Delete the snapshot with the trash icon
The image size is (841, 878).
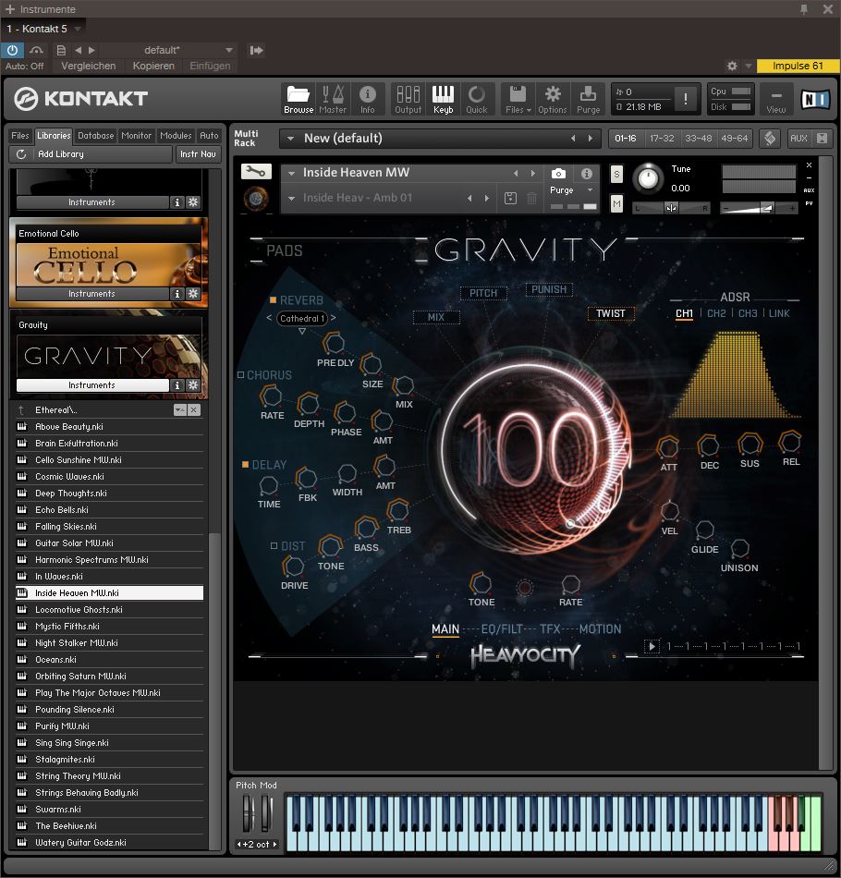[532, 198]
